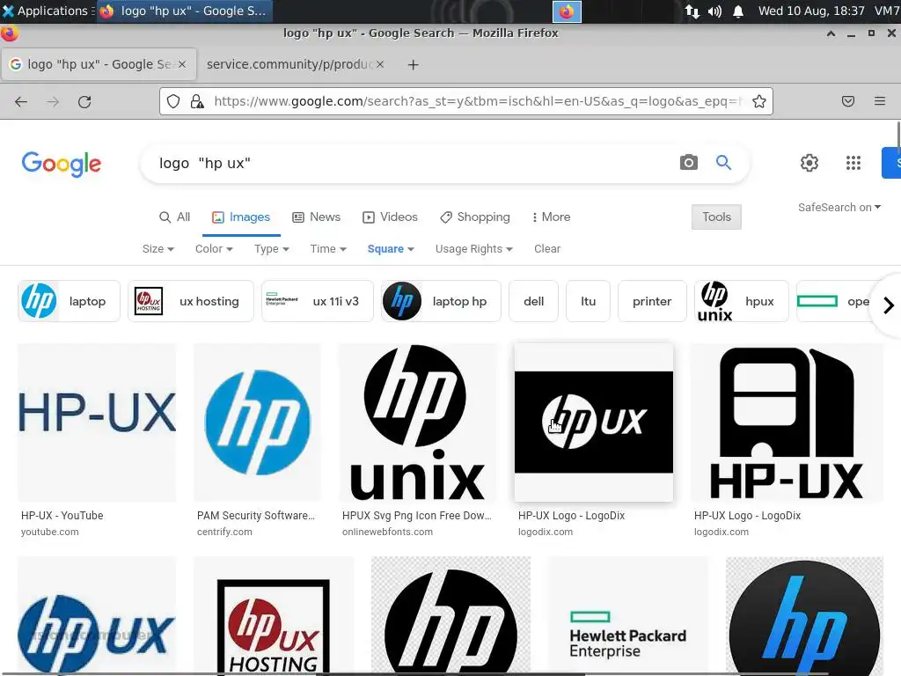Select the 'printer' suggestion chip

pos(652,301)
